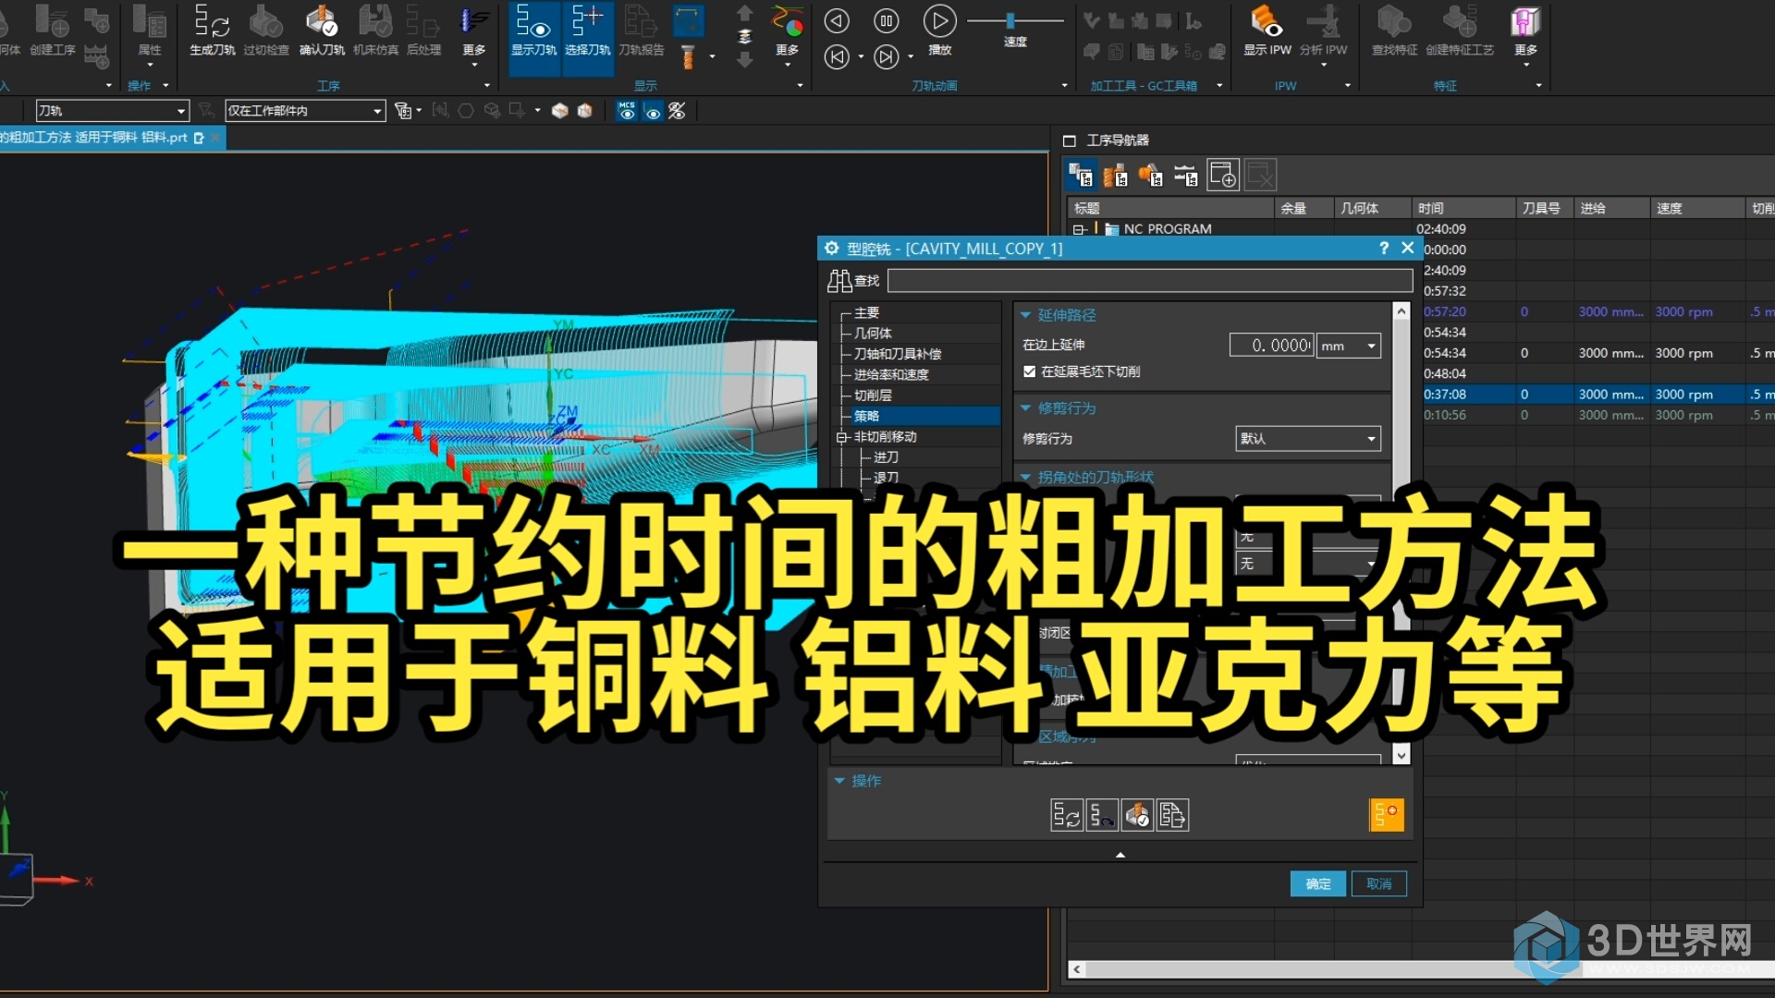Click the 过切检查 gouge check icon
1775x998 pixels.
tap(266, 30)
